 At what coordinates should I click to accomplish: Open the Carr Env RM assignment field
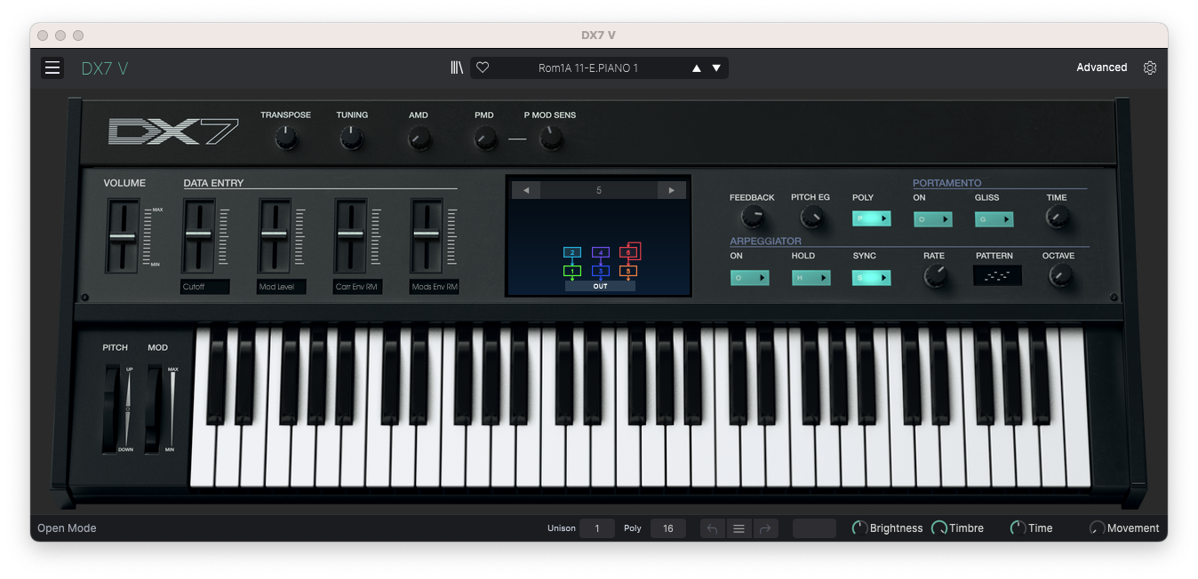click(x=357, y=287)
